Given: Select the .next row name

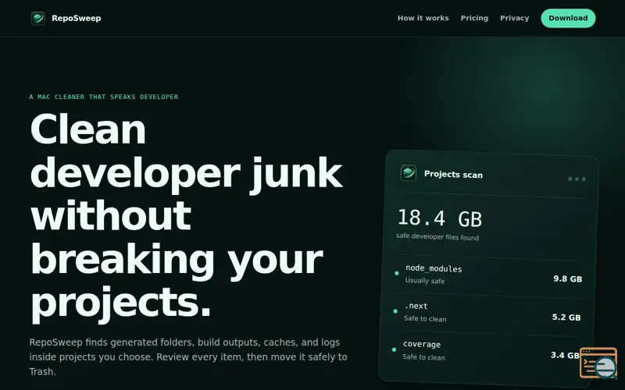Looking at the screenshot, I should point(416,306).
